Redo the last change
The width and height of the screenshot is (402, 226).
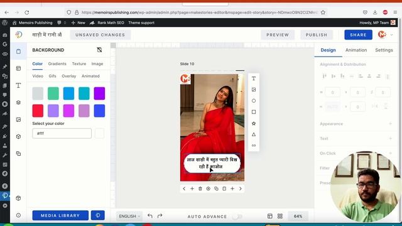160,216
